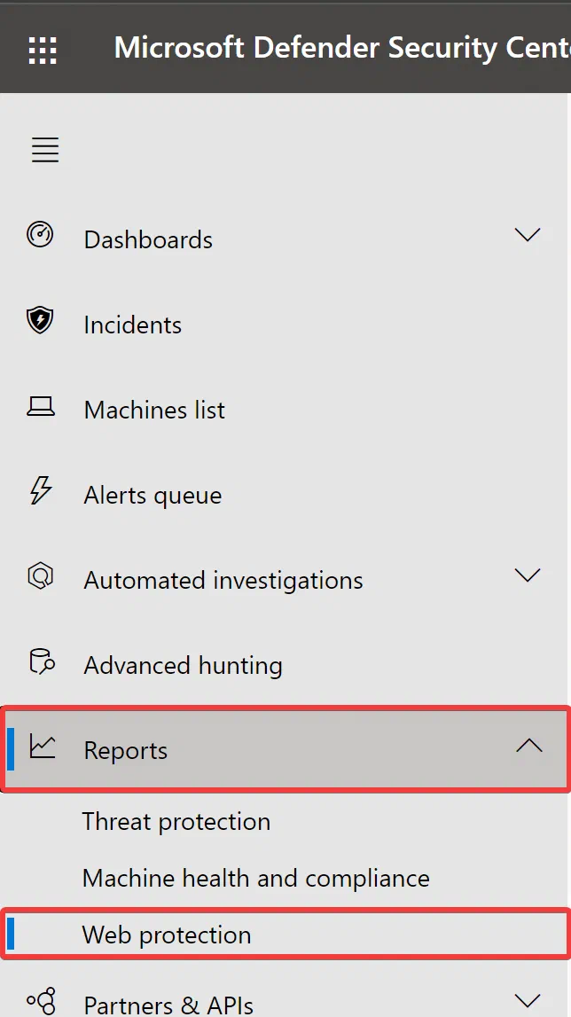The width and height of the screenshot is (571, 1017).
Task: Open Machine health and compliance report
Action: point(255,878)
